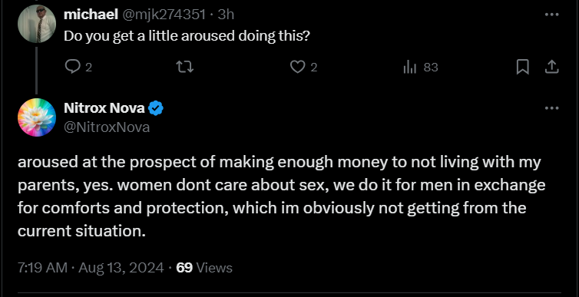Like michael's tweet with the heart icon
579x297 pixels.
click(x=297, y=67)
